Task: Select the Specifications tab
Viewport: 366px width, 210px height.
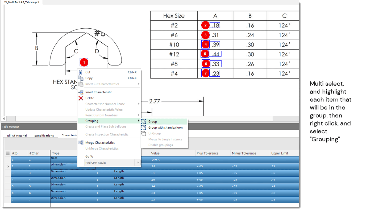Action: [44, 135]
